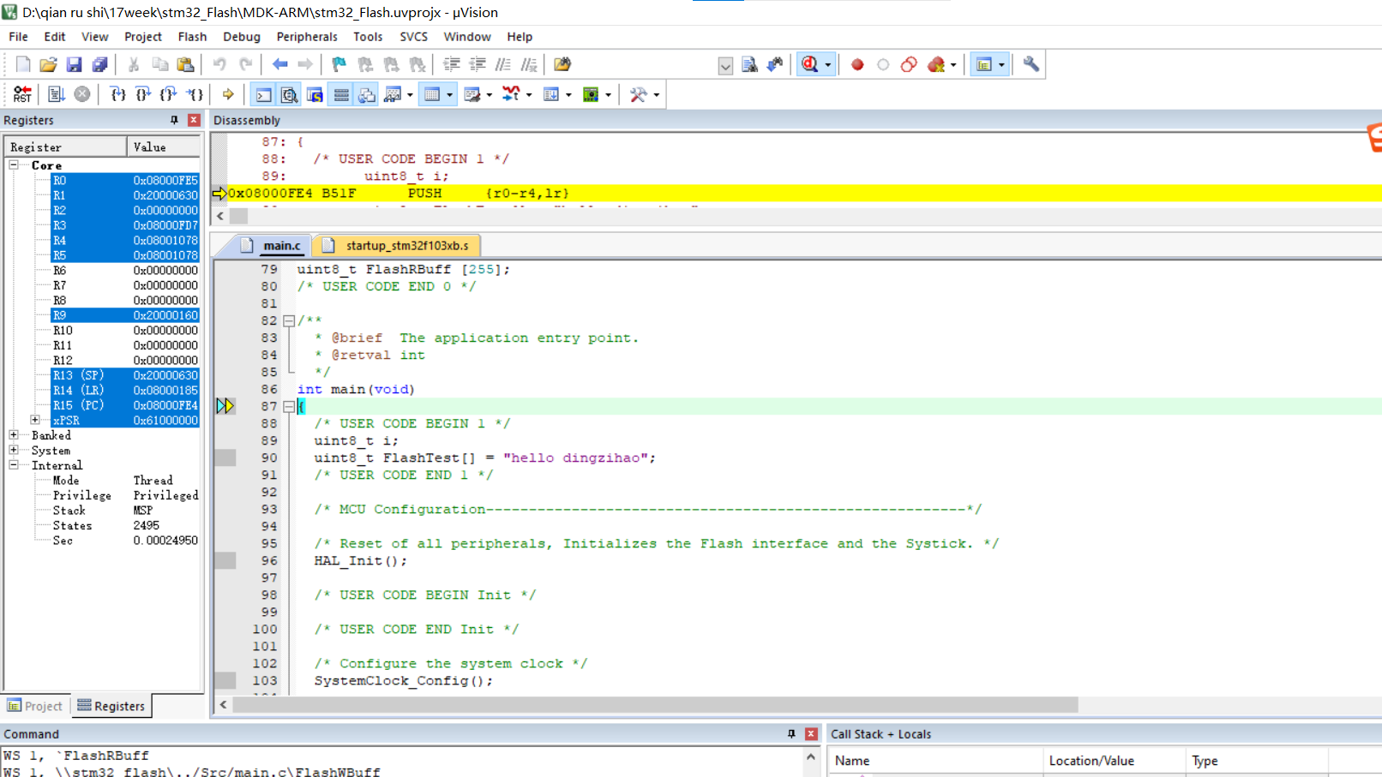Navigate backwards with blue left arrow
1382x777 pixels.
pyautogui.click(x=279, y=64)
